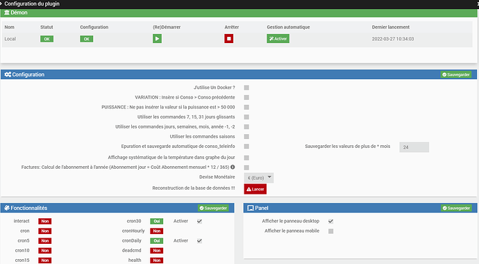The image size is (479, 264).
Task: Save the Panel section with Sauvegarder
Action: pos(456,208)
